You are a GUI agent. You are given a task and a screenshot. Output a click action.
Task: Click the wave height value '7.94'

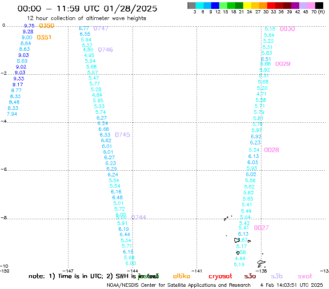pos(12,114)
